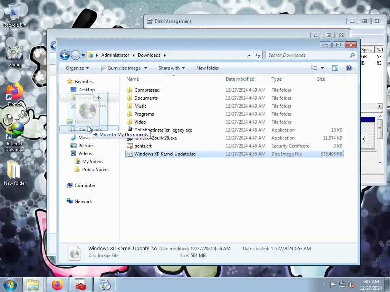This screenshot has height=292, width=390.
Task: Show hidden tray icons arrow
Action: [324, 285]
